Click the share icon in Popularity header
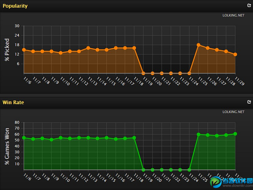 coord(249,5)
